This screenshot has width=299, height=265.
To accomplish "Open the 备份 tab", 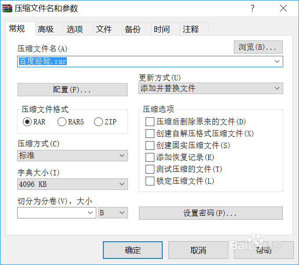I will (133, 29).
